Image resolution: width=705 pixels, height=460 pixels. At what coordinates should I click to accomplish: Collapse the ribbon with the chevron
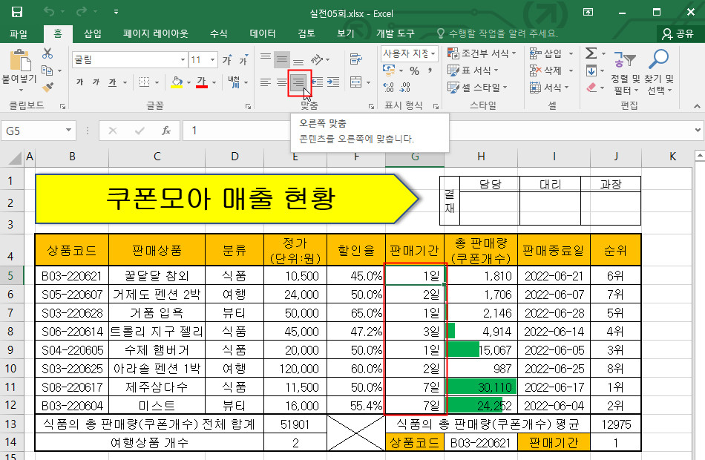pyautogui.click(x=696, y=106)
